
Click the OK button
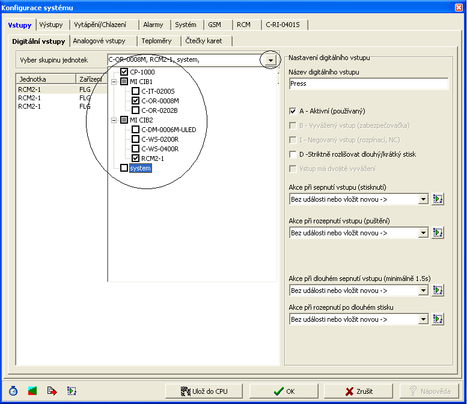(284, 391)
